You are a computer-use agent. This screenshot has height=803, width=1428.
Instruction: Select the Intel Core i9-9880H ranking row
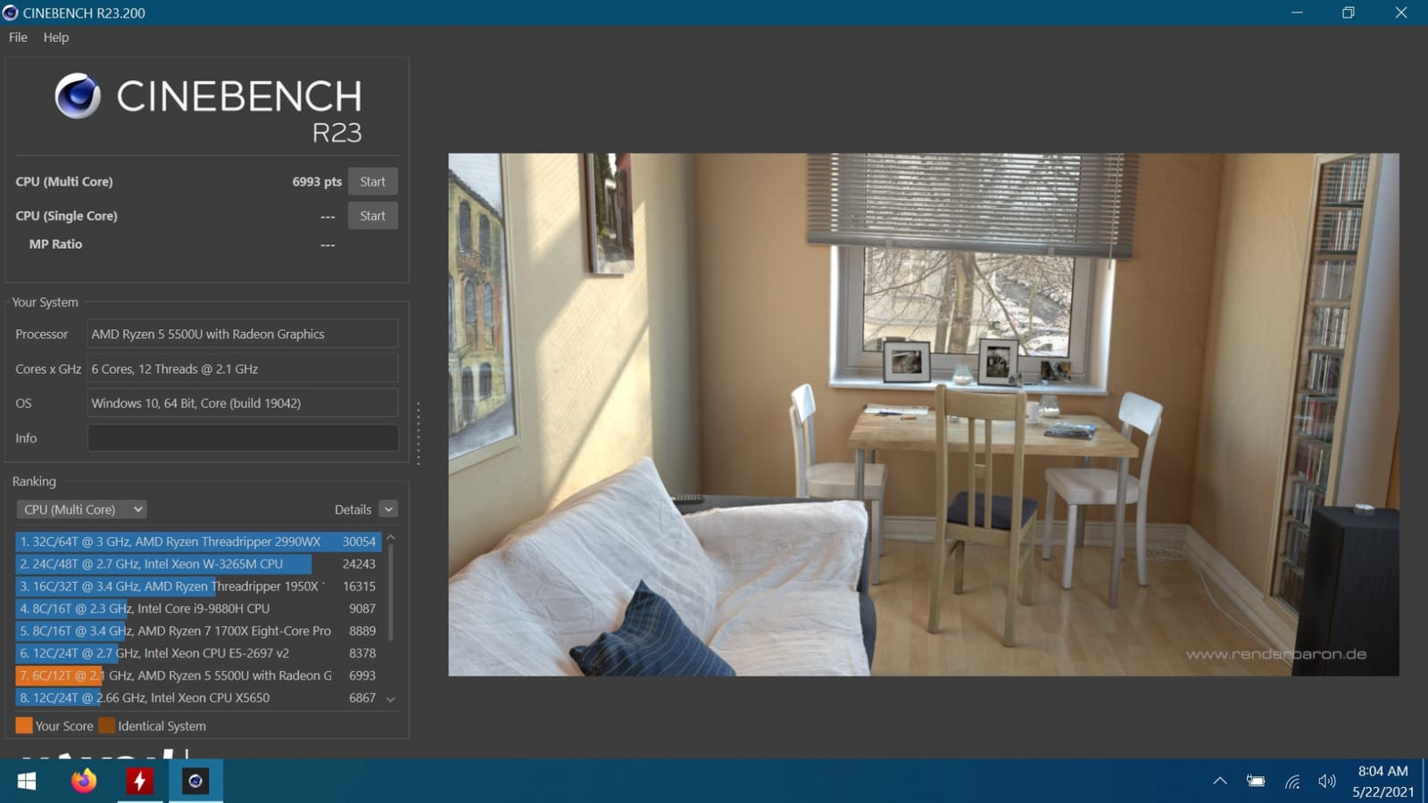click(198, 608)
